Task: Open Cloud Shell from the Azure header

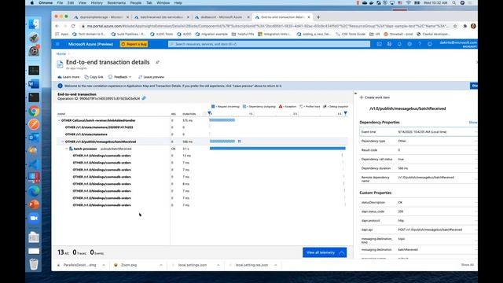Action: 379,44
